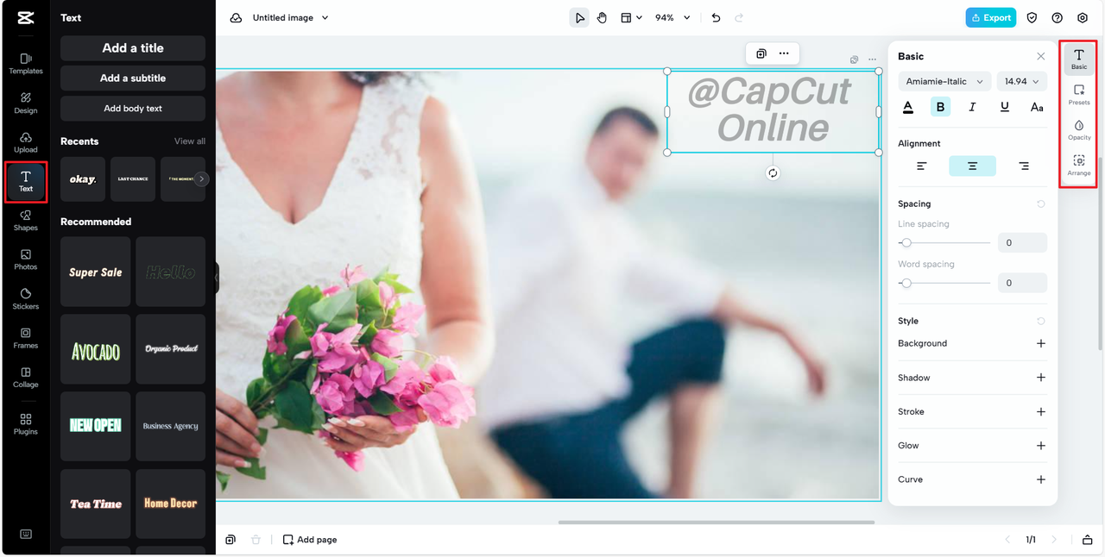Open the Arrange panel tab
Viewport: 1105px width, 557px height.
pos(1079,166)
